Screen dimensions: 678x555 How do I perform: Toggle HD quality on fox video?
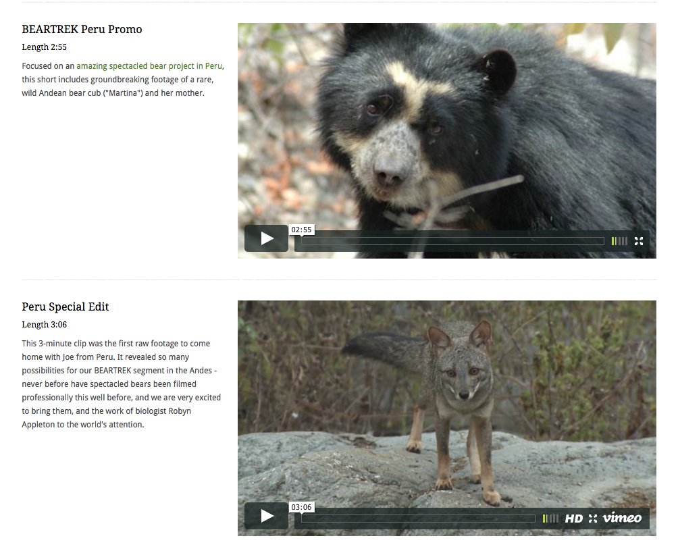574,519
